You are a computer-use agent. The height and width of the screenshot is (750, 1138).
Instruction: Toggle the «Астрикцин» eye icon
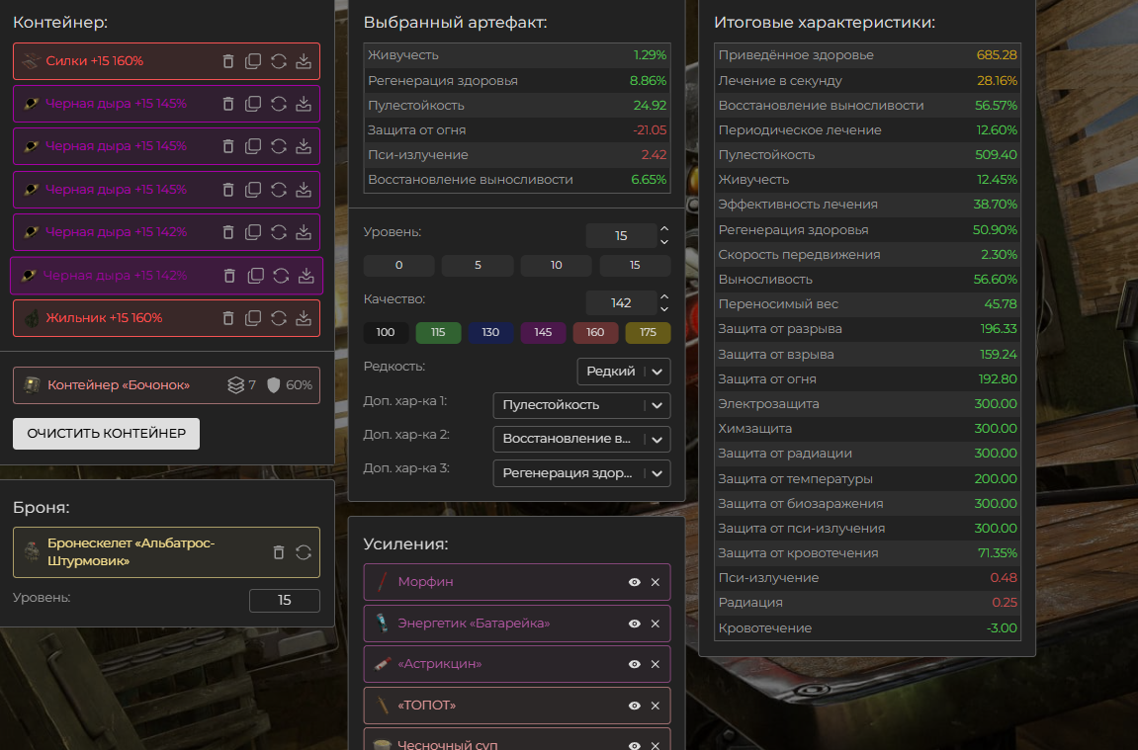tap(635, 664)
